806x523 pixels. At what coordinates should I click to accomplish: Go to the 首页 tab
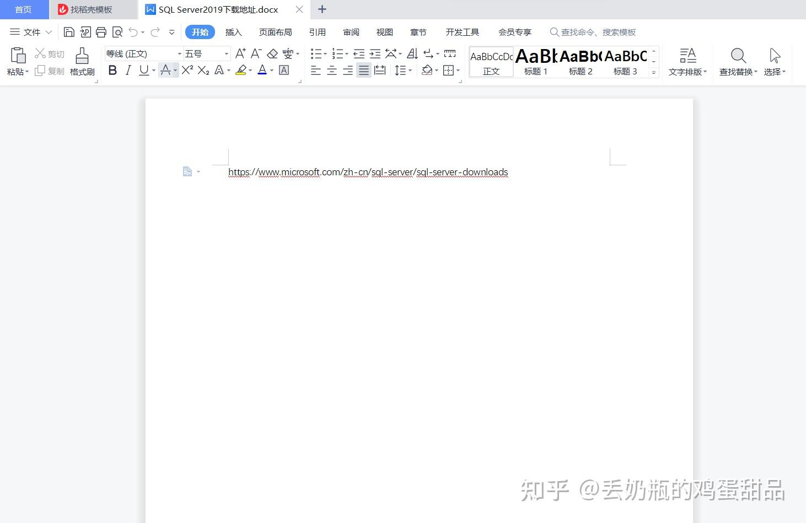tap(23, 9)
